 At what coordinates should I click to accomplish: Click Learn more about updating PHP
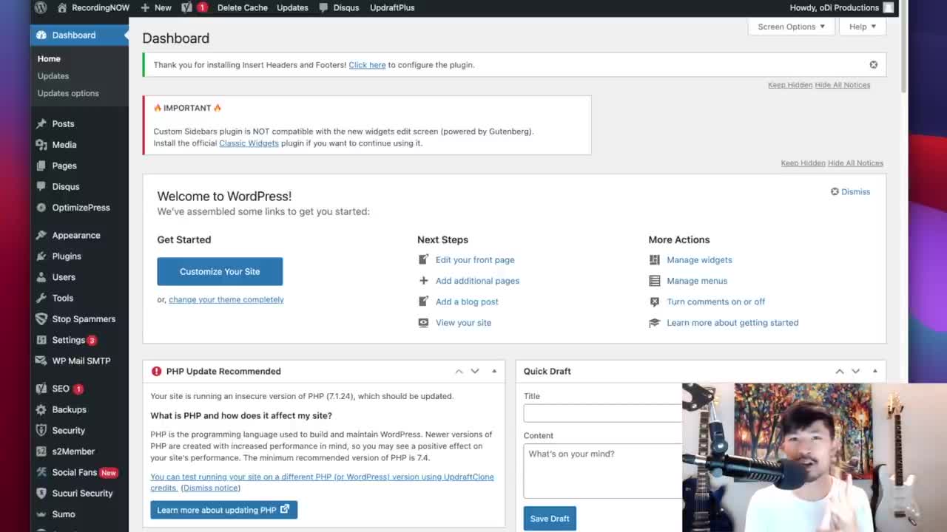pos(223,510)
